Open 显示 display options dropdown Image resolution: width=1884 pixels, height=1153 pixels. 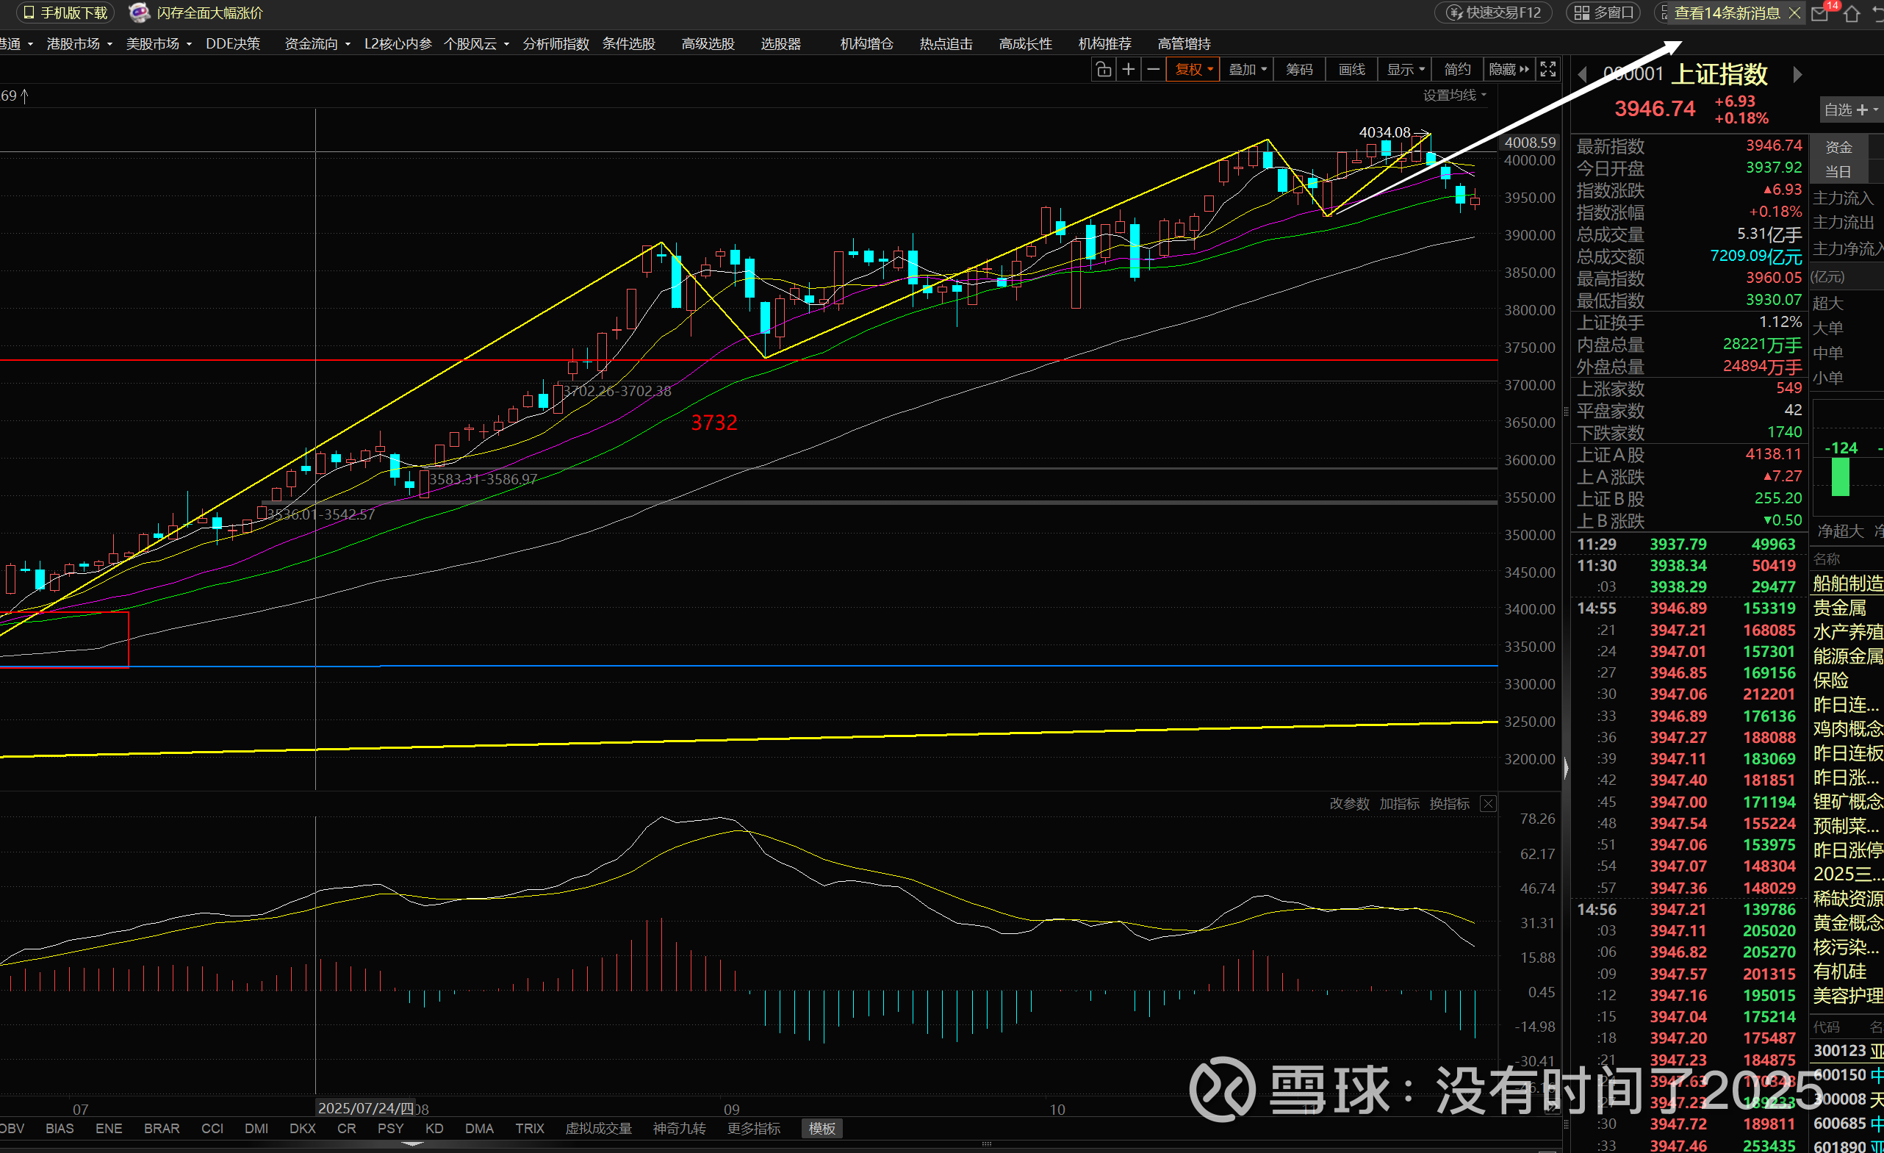coord(1406,70)
